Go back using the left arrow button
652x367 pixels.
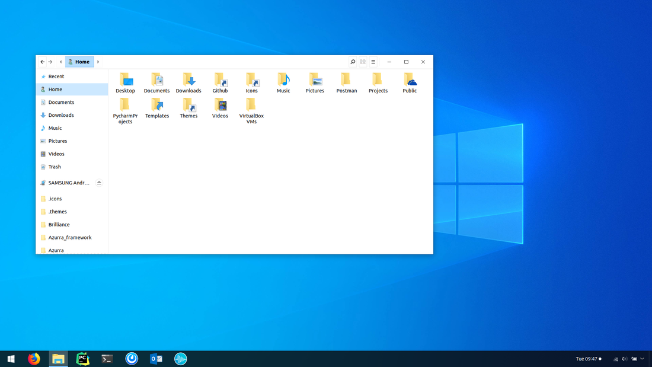coord(43,62)
